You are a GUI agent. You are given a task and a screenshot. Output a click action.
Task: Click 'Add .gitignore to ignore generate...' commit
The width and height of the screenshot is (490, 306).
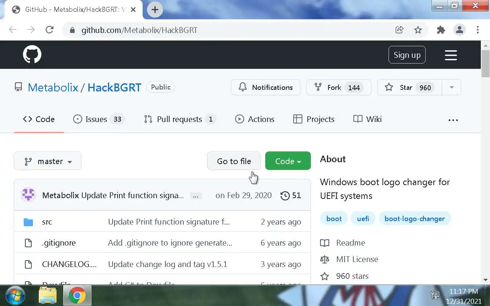coord(170,243)
